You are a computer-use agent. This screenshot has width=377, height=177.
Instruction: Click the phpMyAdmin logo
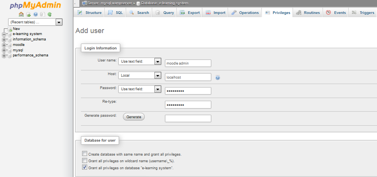[x=35, y=5]
